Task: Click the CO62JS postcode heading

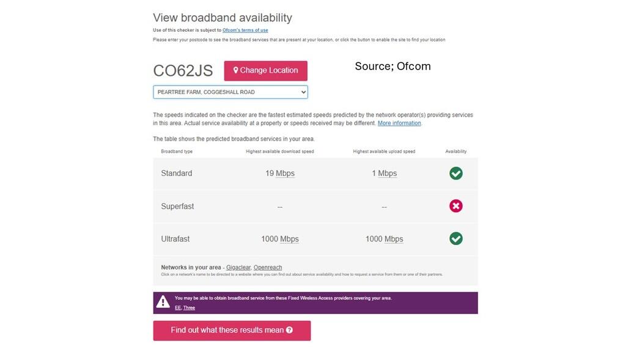Action: 183,70
